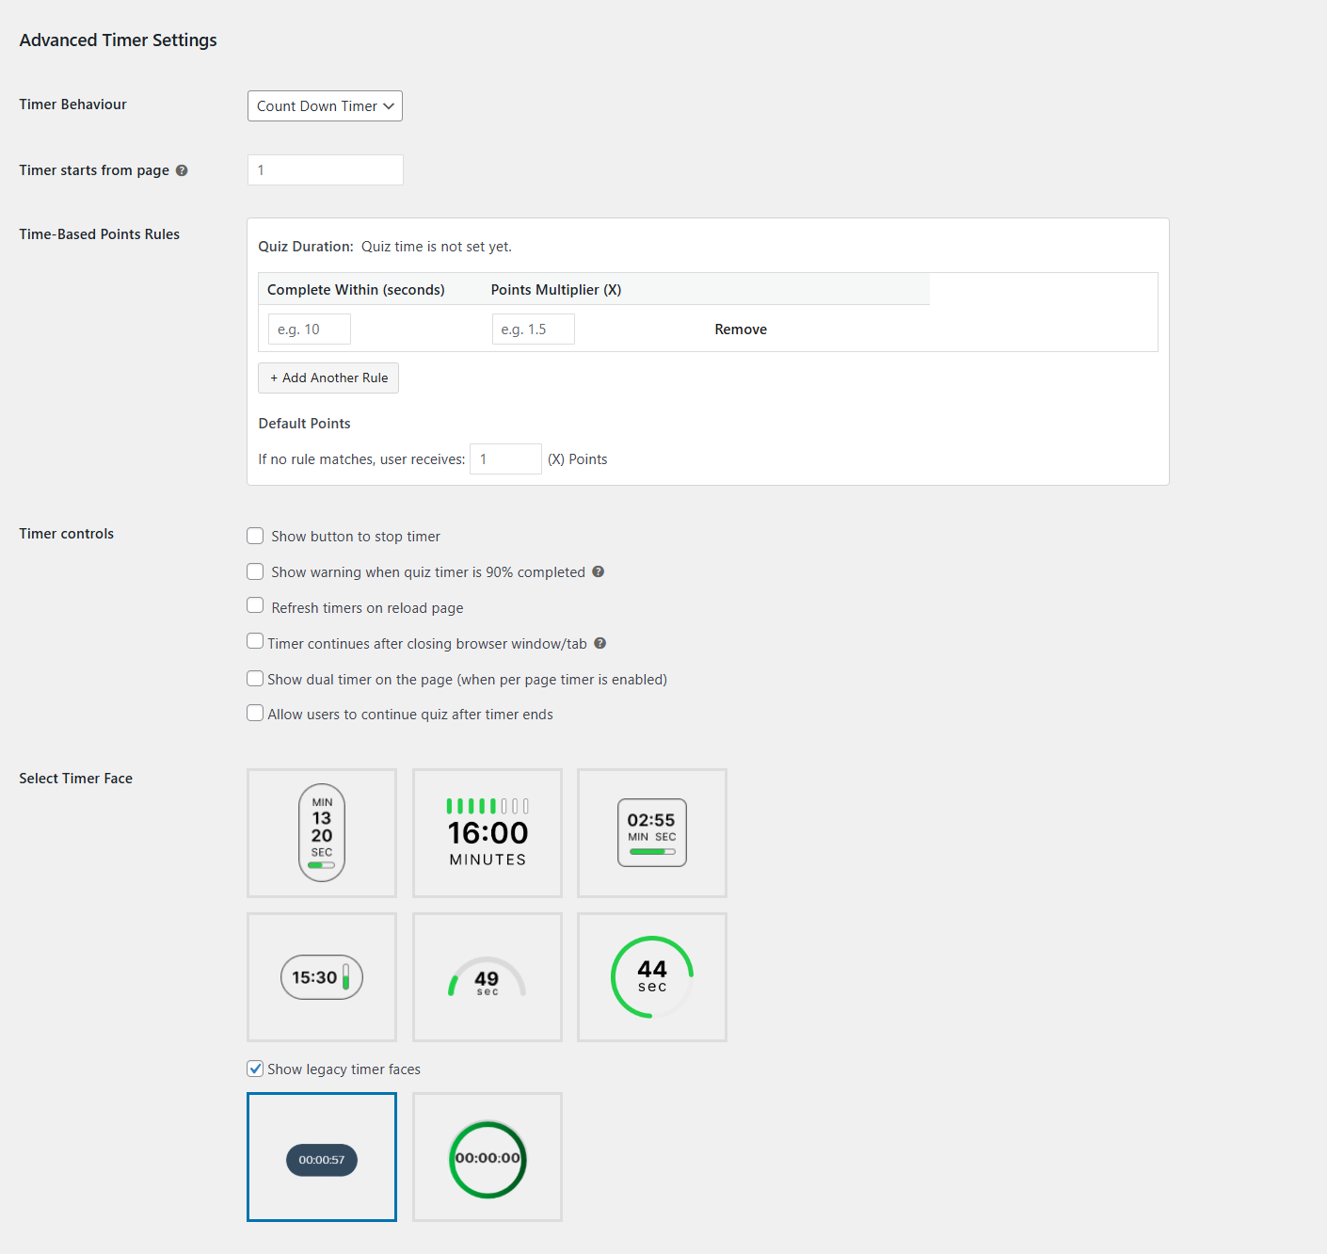Click help icon next to 90% warning option
This screenshot has height=1254, width=1327.
click(598, 571)
